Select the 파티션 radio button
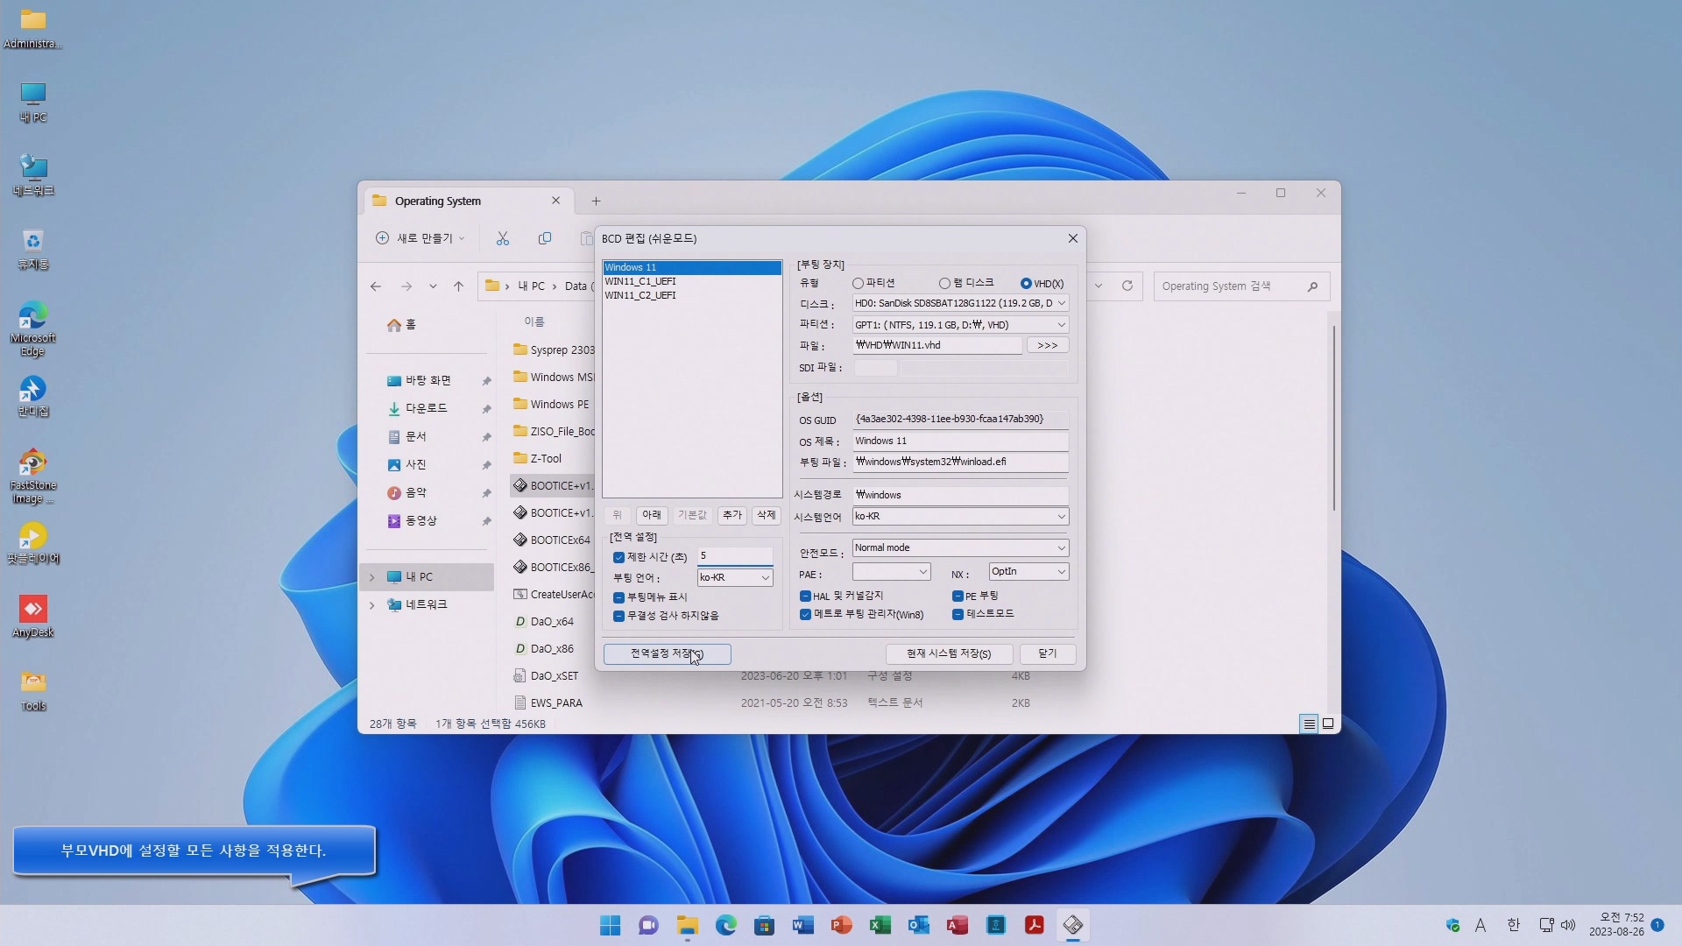 point(858,283)
